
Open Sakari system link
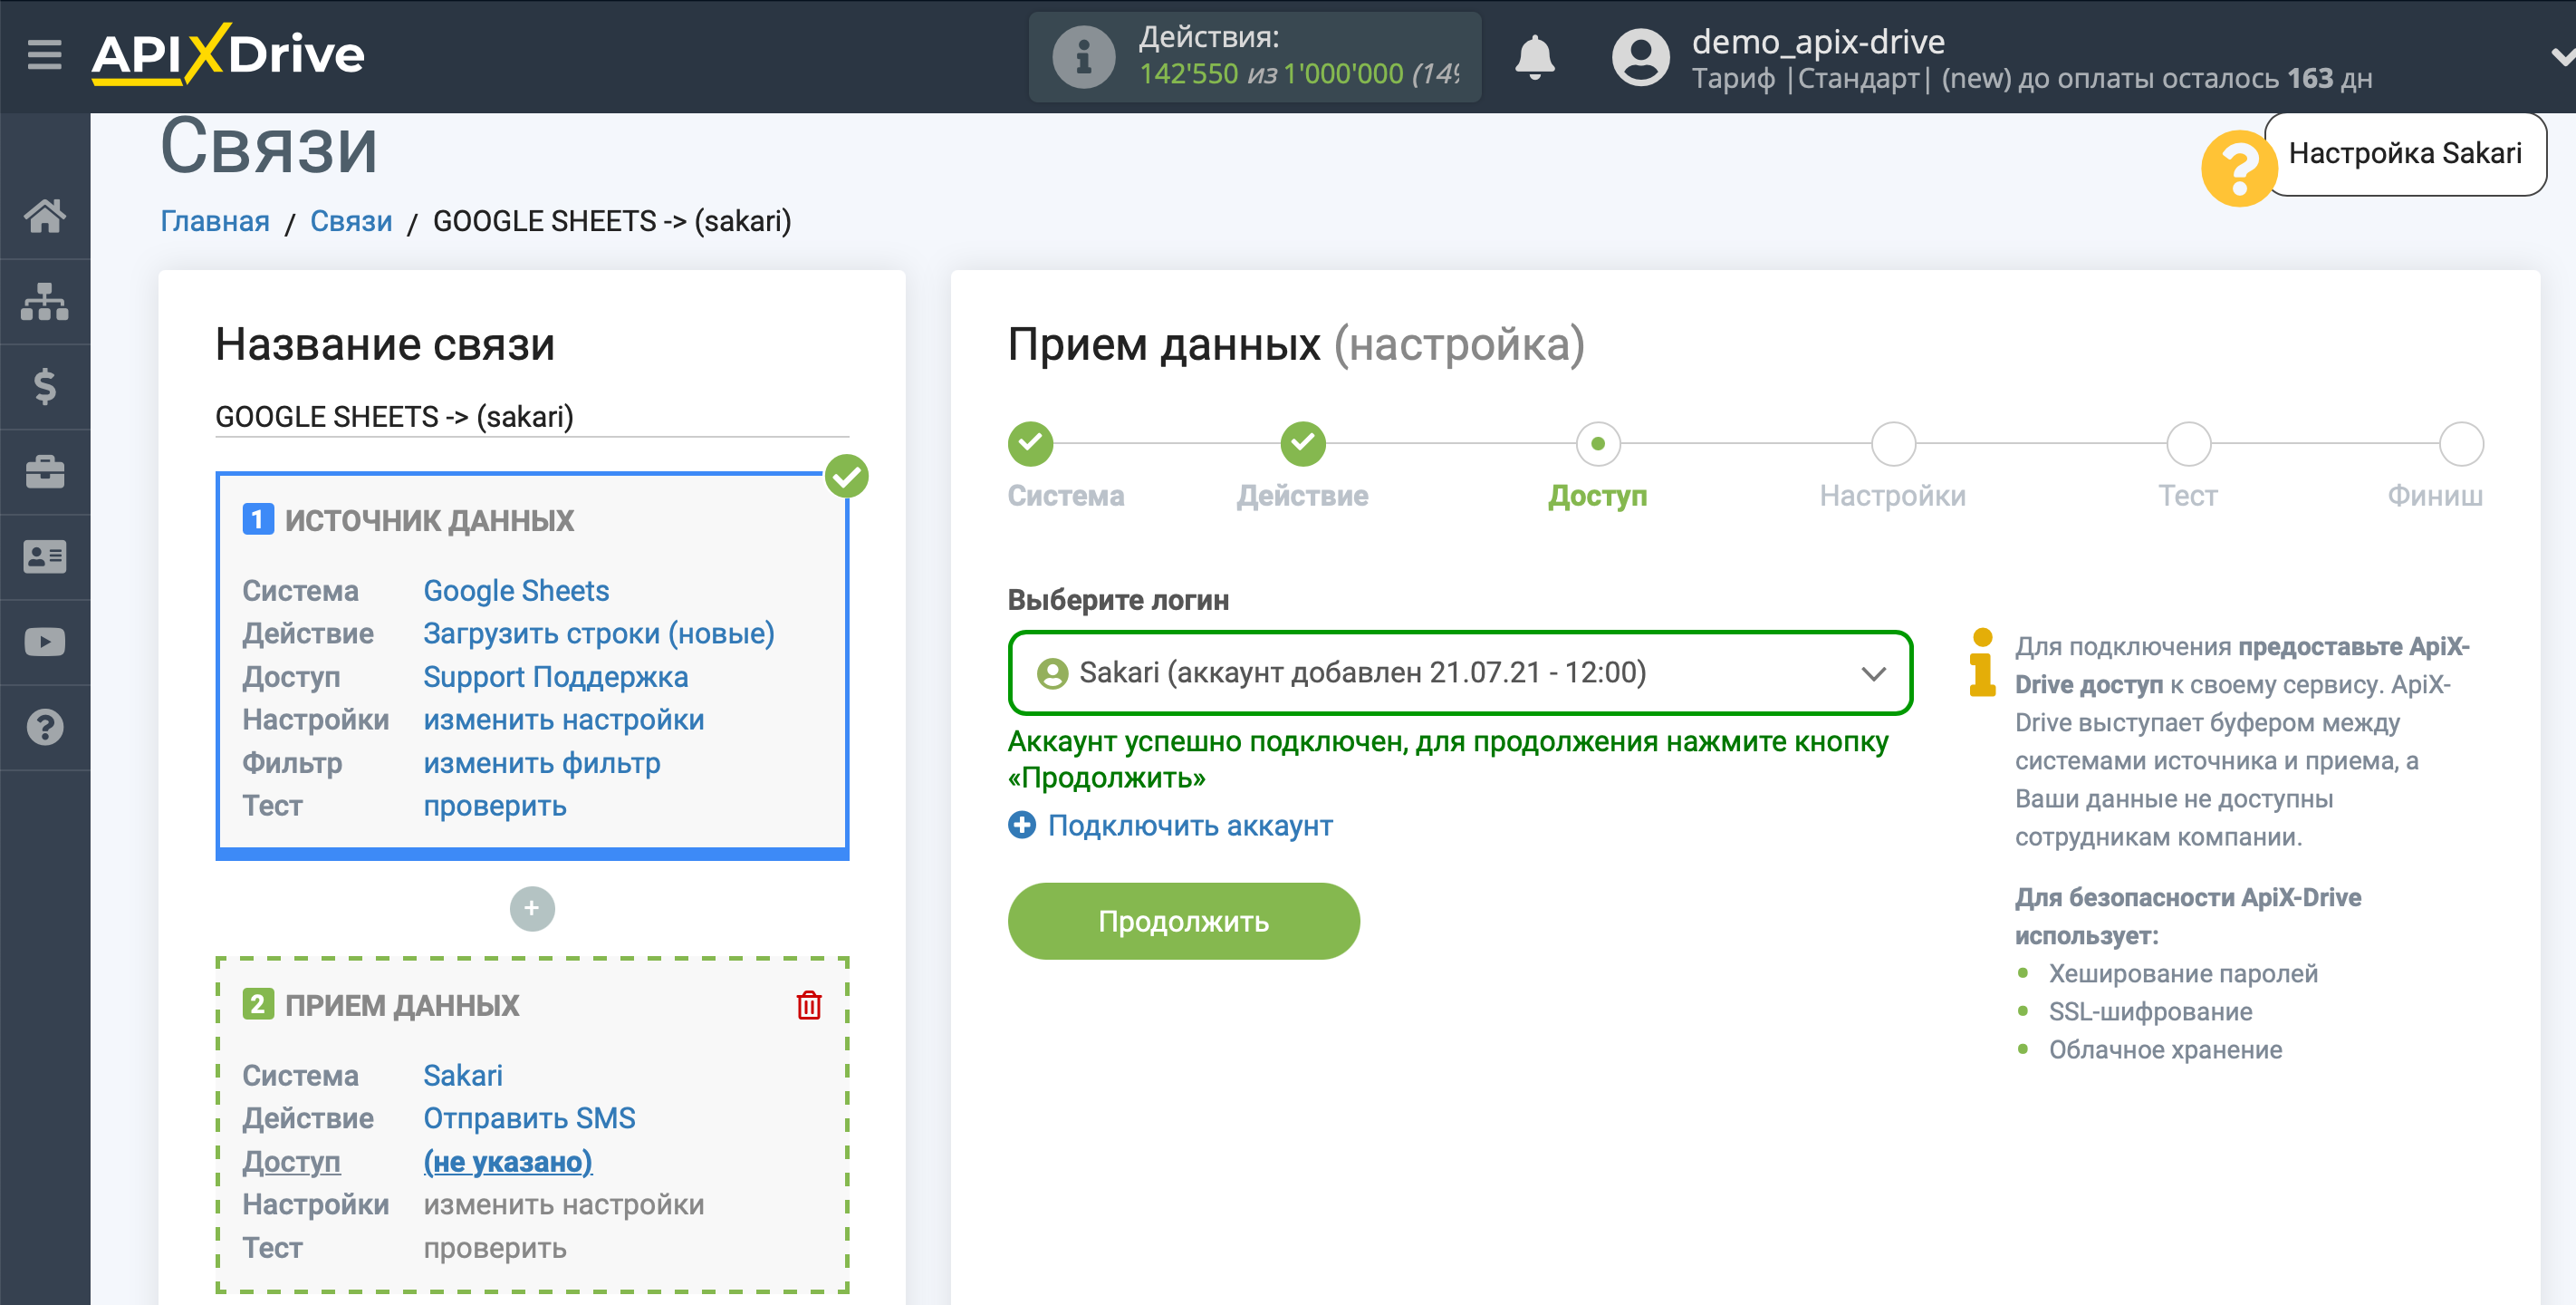463,1075
